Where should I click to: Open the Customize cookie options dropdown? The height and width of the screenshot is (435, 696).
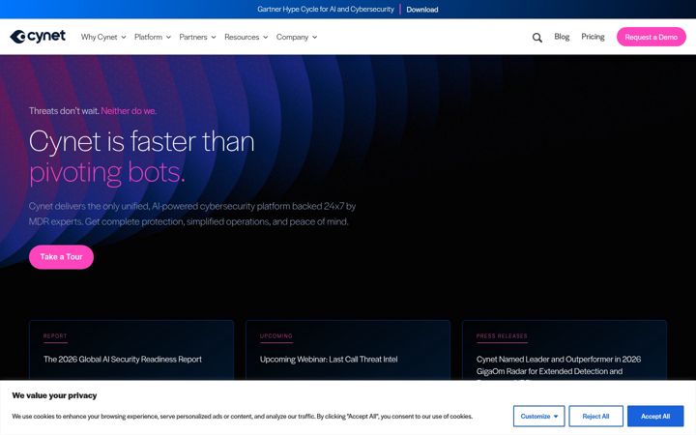[538, 417]
